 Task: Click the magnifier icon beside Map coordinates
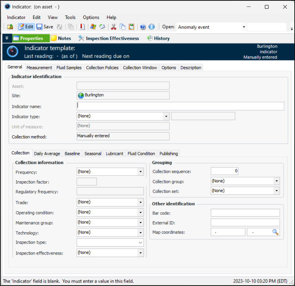tap(275, 232)
